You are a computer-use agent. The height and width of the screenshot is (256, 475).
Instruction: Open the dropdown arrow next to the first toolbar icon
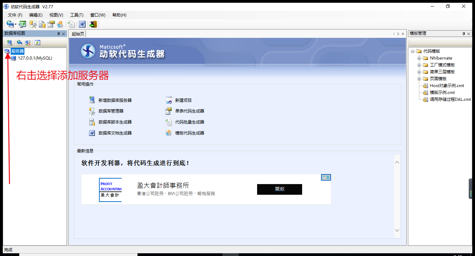coord(15,24)
